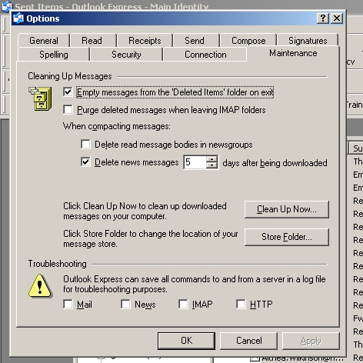
Task: Uncheck Empty messages from Deleted Items on exit
Action: [x=68, y=92]
